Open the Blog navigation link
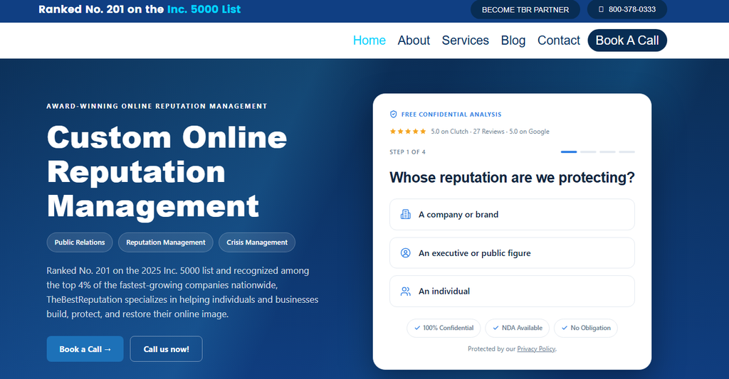Image resolution: width=729 pixels, height=379 pixels. [x=513, y=41]
